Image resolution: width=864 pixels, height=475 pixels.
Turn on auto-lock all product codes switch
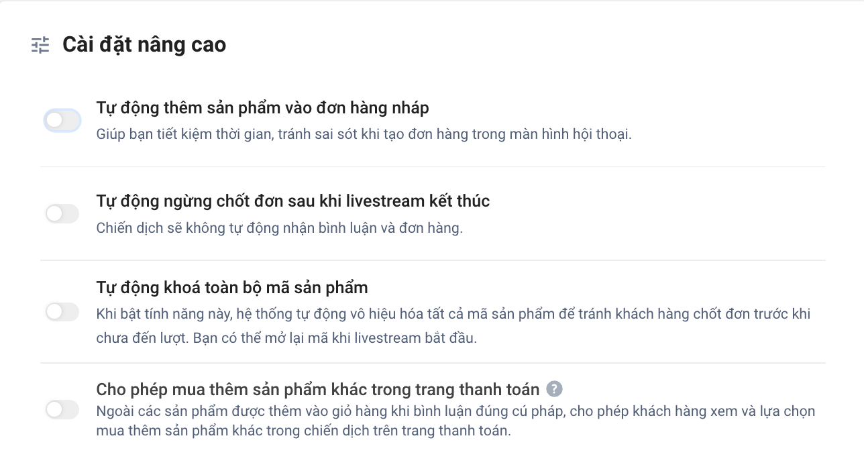62,312
